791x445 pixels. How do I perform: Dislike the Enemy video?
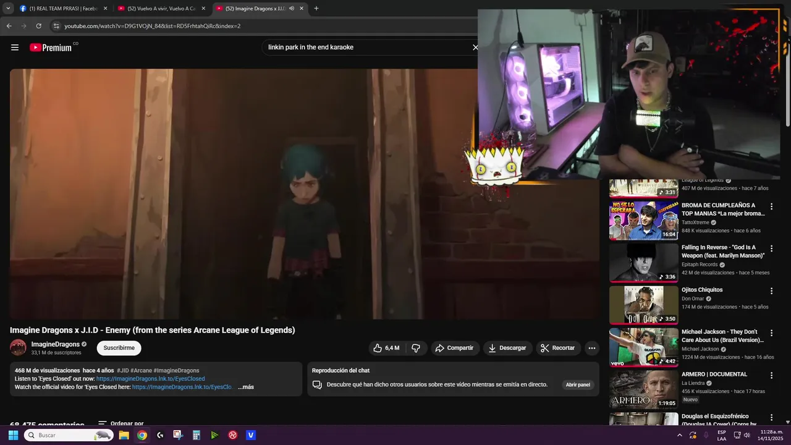click(416, 348)
